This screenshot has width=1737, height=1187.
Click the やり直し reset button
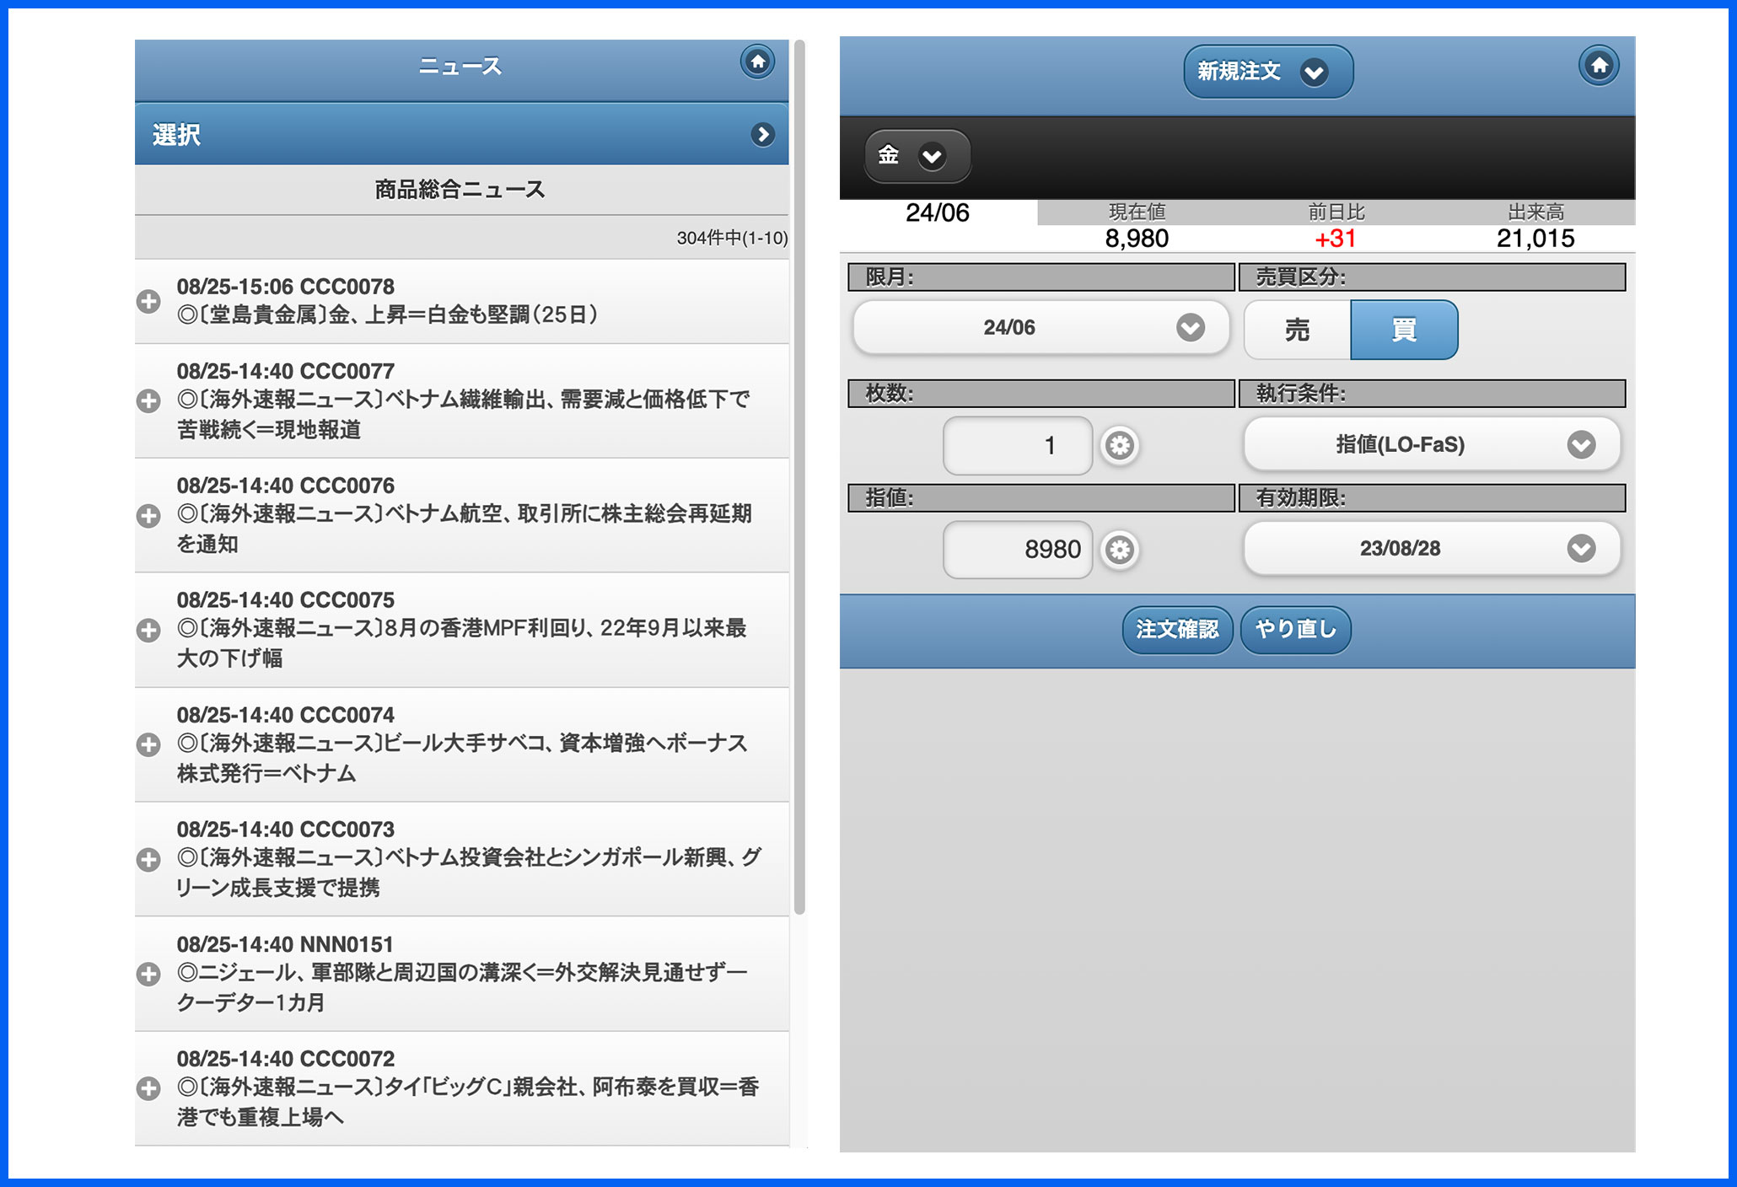pos(1296,630)
